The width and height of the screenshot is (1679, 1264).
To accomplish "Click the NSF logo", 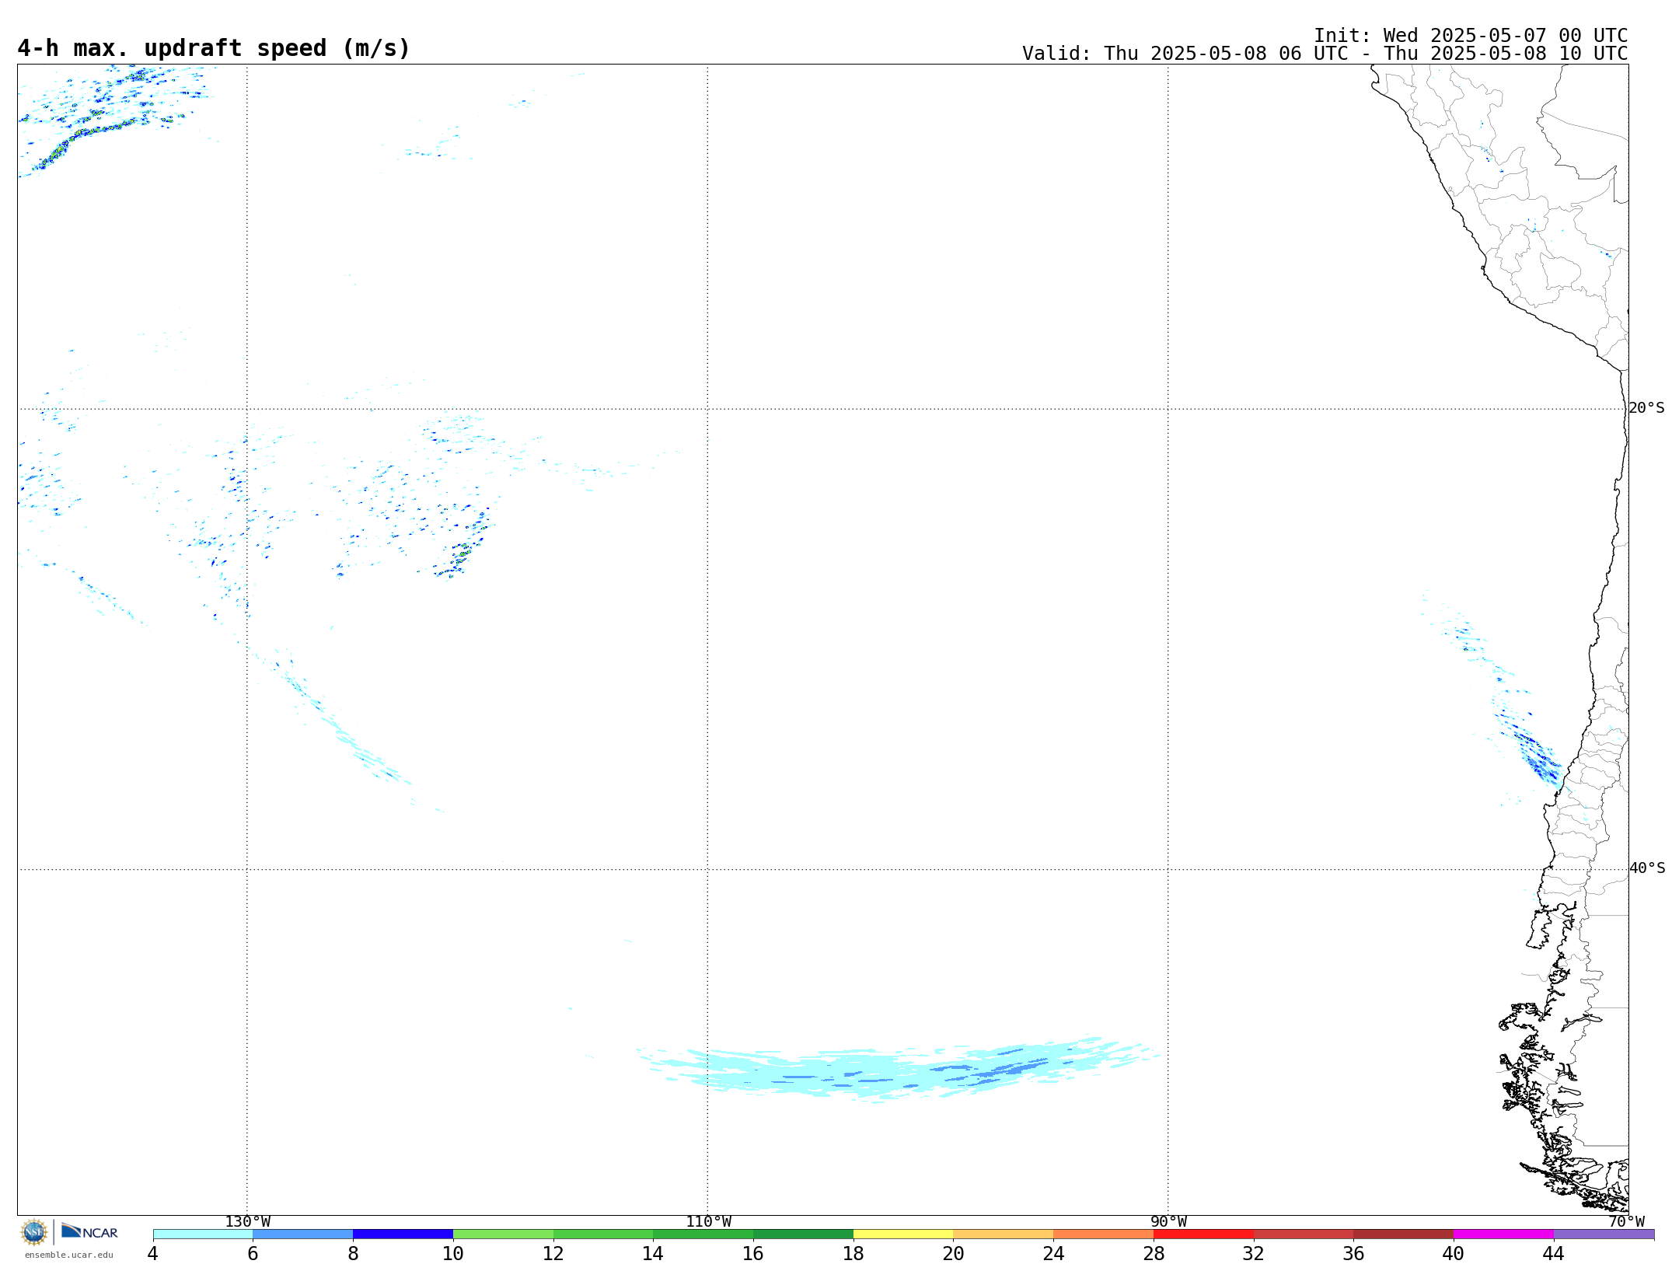I will coord(34,1232).
